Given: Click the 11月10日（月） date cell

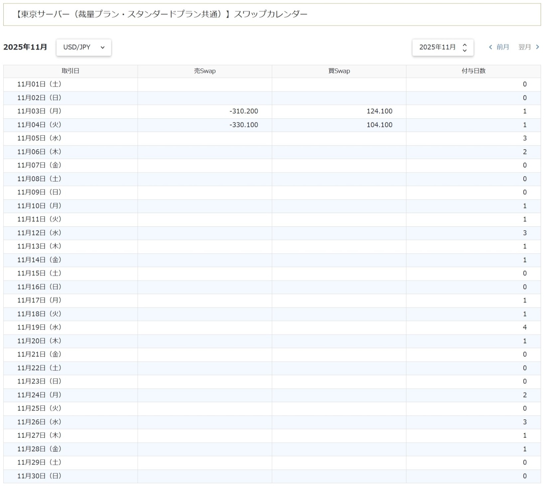Looking at the screenshot, I should click(x=70, y=206).
